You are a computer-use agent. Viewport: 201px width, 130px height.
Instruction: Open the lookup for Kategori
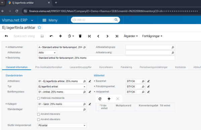[x=85, y=104]
